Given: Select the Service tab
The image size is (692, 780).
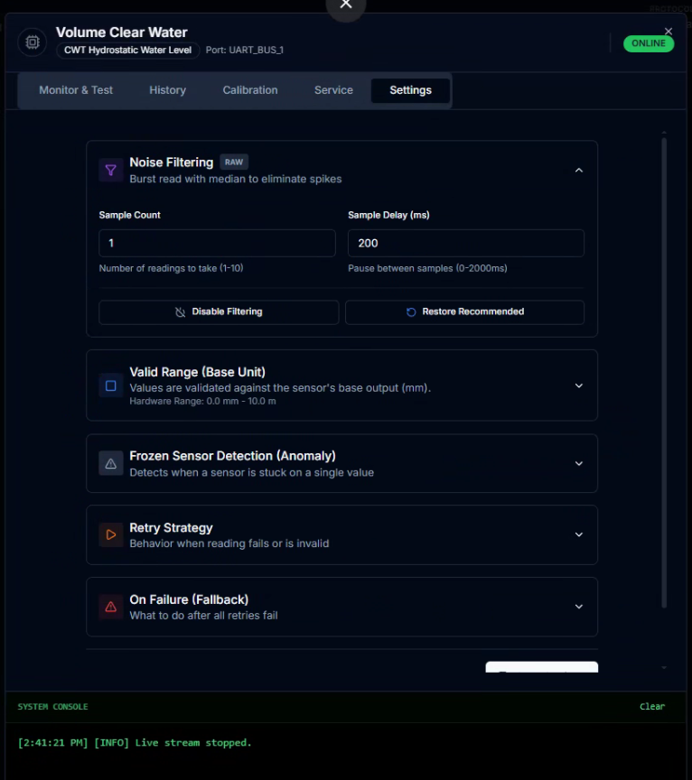Looking at the screenshot, I should [333, 90].
